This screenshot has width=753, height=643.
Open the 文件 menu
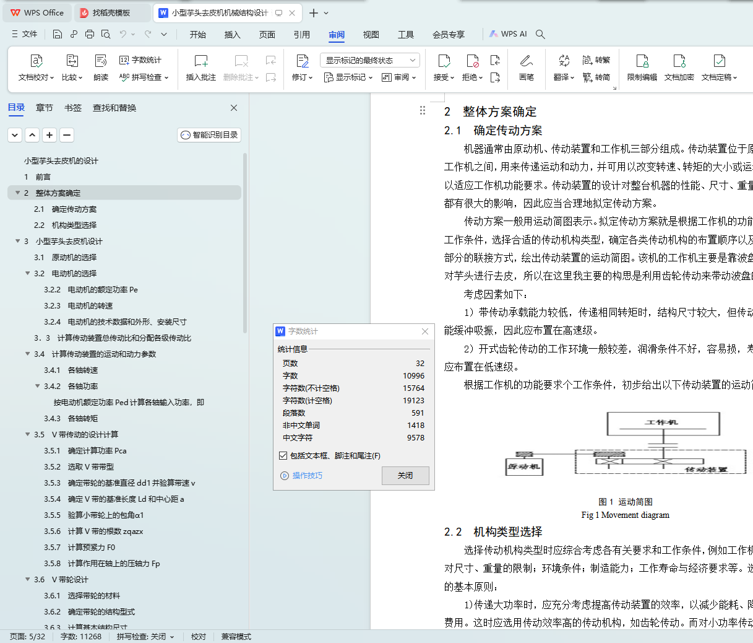coord(25,34)
